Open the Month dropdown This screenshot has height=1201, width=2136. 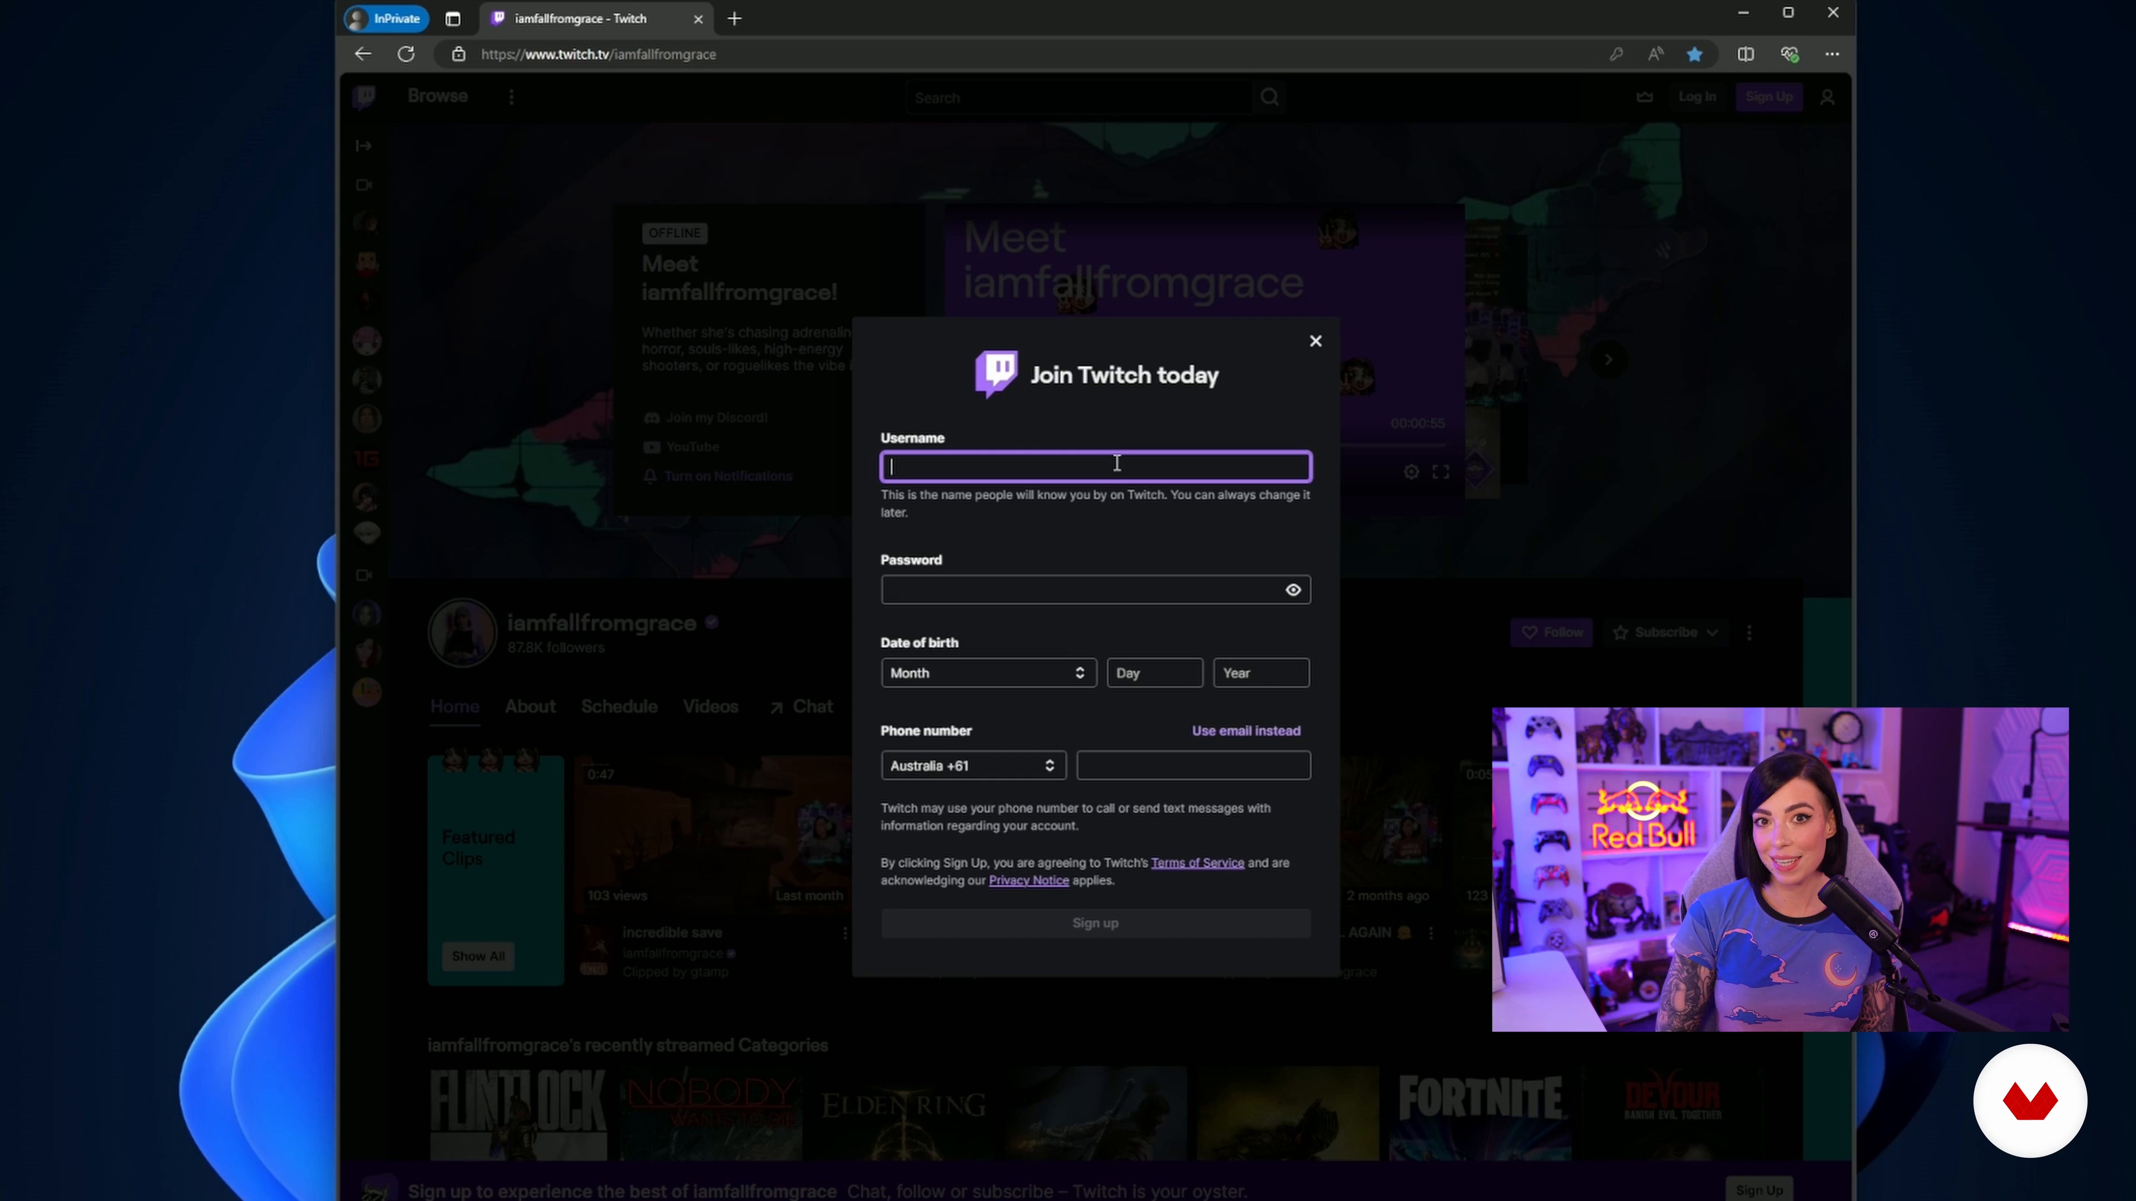coord(988,672)
